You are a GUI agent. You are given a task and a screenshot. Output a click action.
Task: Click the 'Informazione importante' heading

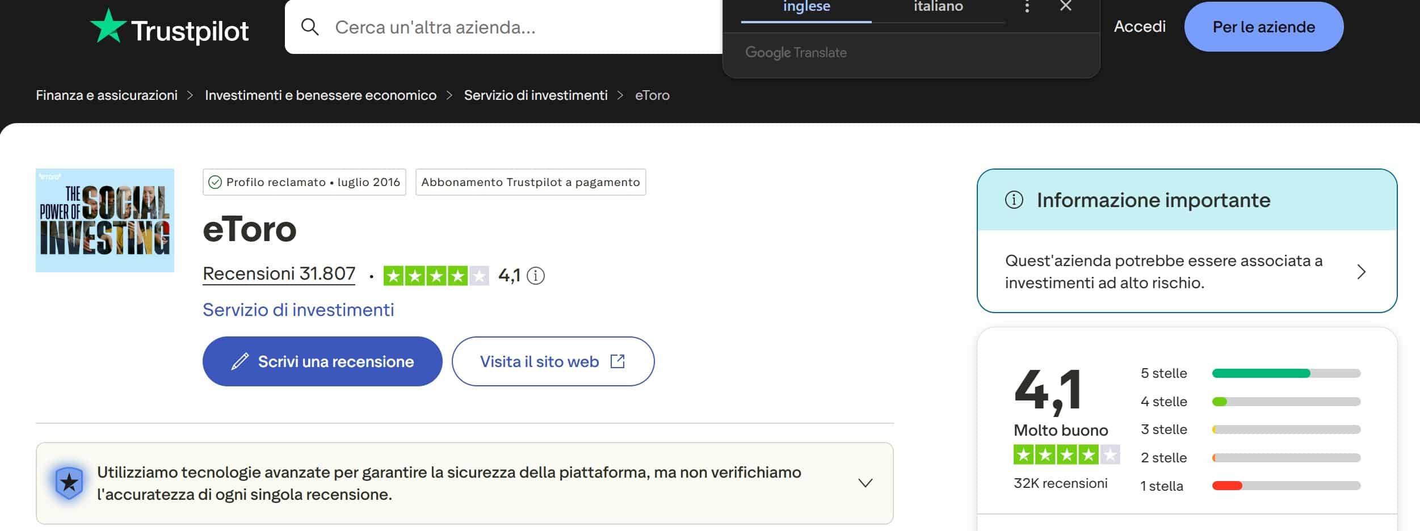[x=1153, y=200]
